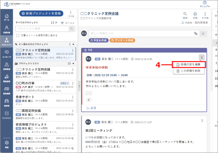Enable 文書コメントも検索対象に含める checkbox

coord(17,35)
